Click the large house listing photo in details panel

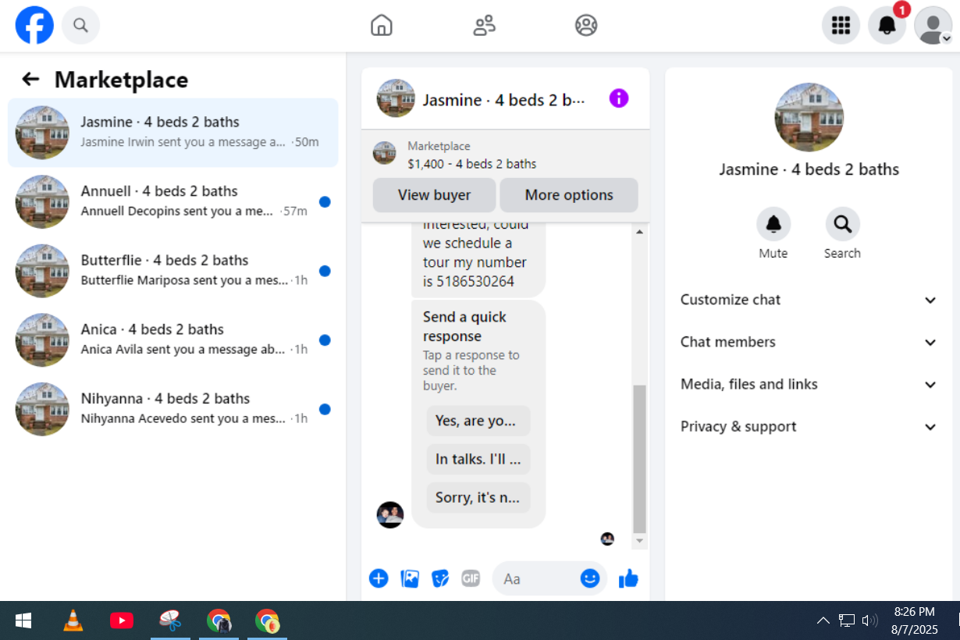809,117
